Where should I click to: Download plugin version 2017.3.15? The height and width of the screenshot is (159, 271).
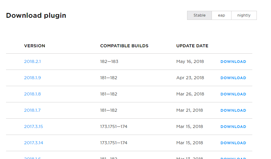[233, 127]
